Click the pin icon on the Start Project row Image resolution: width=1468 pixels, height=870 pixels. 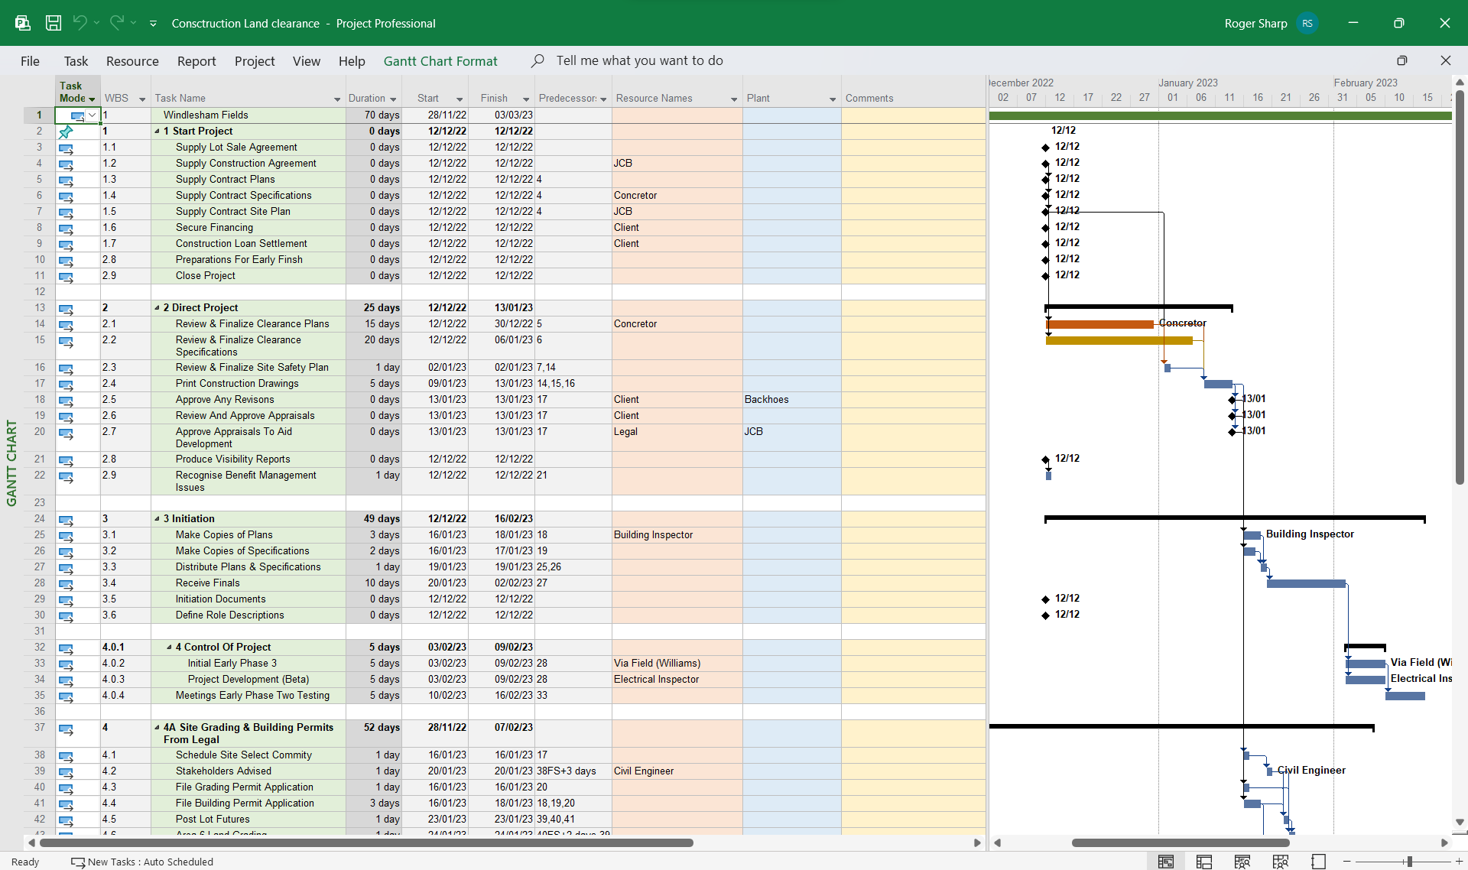(x=66, y=131)
